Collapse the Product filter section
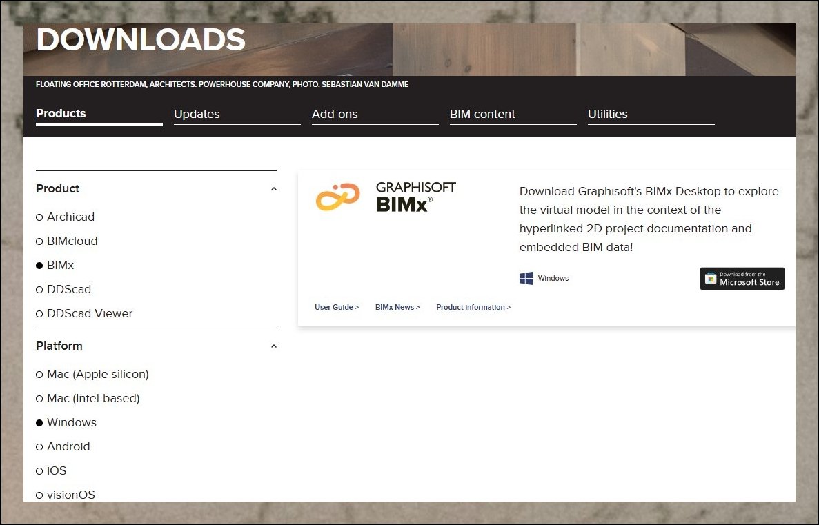 [x=274, y=188]
